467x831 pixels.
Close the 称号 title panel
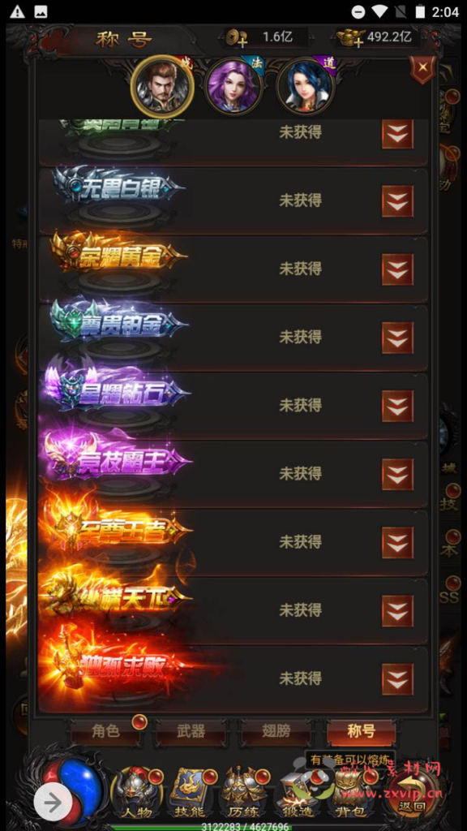click(x=422, y=68)
